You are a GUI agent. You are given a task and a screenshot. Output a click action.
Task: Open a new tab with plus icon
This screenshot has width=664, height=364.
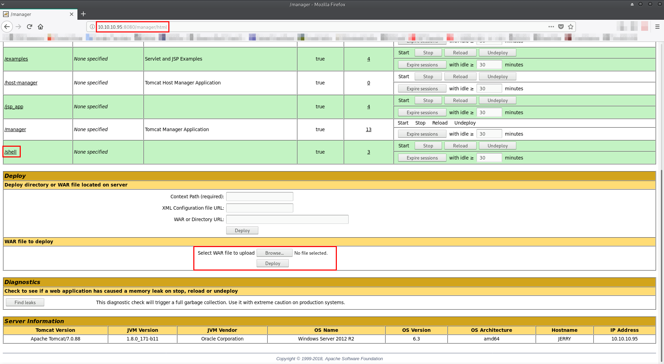(83, 14)
